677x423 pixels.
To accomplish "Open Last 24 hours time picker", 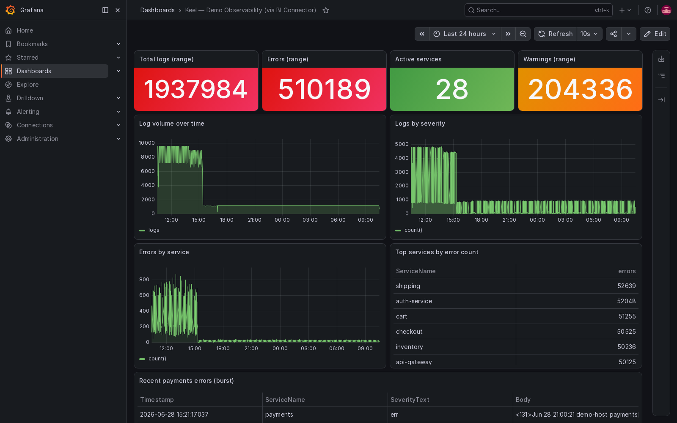I will click(x=465, y=34).
